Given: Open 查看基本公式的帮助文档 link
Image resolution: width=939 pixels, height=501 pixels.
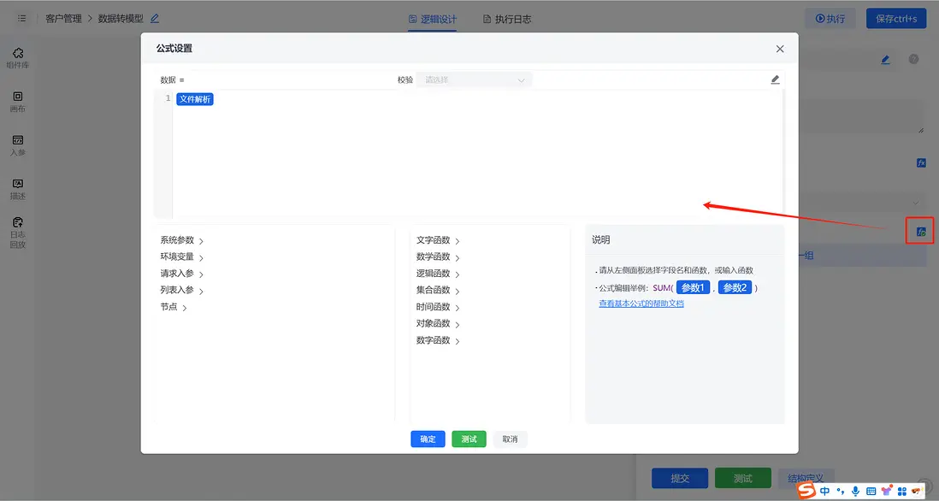Looking at the screenshot, I should point(641,304).
